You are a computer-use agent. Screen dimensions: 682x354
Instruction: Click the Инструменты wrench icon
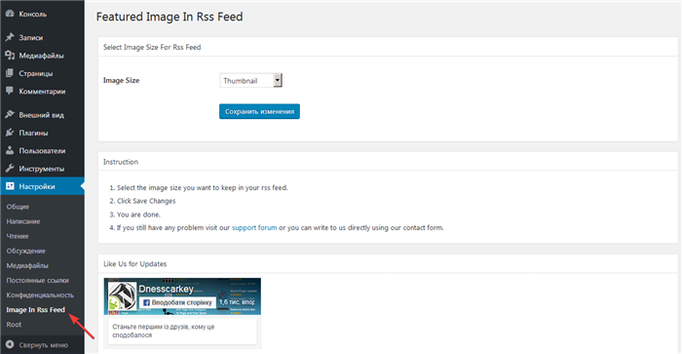[10, 168]
